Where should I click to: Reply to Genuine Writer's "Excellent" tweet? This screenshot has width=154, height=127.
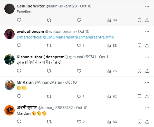coord(19,20)
